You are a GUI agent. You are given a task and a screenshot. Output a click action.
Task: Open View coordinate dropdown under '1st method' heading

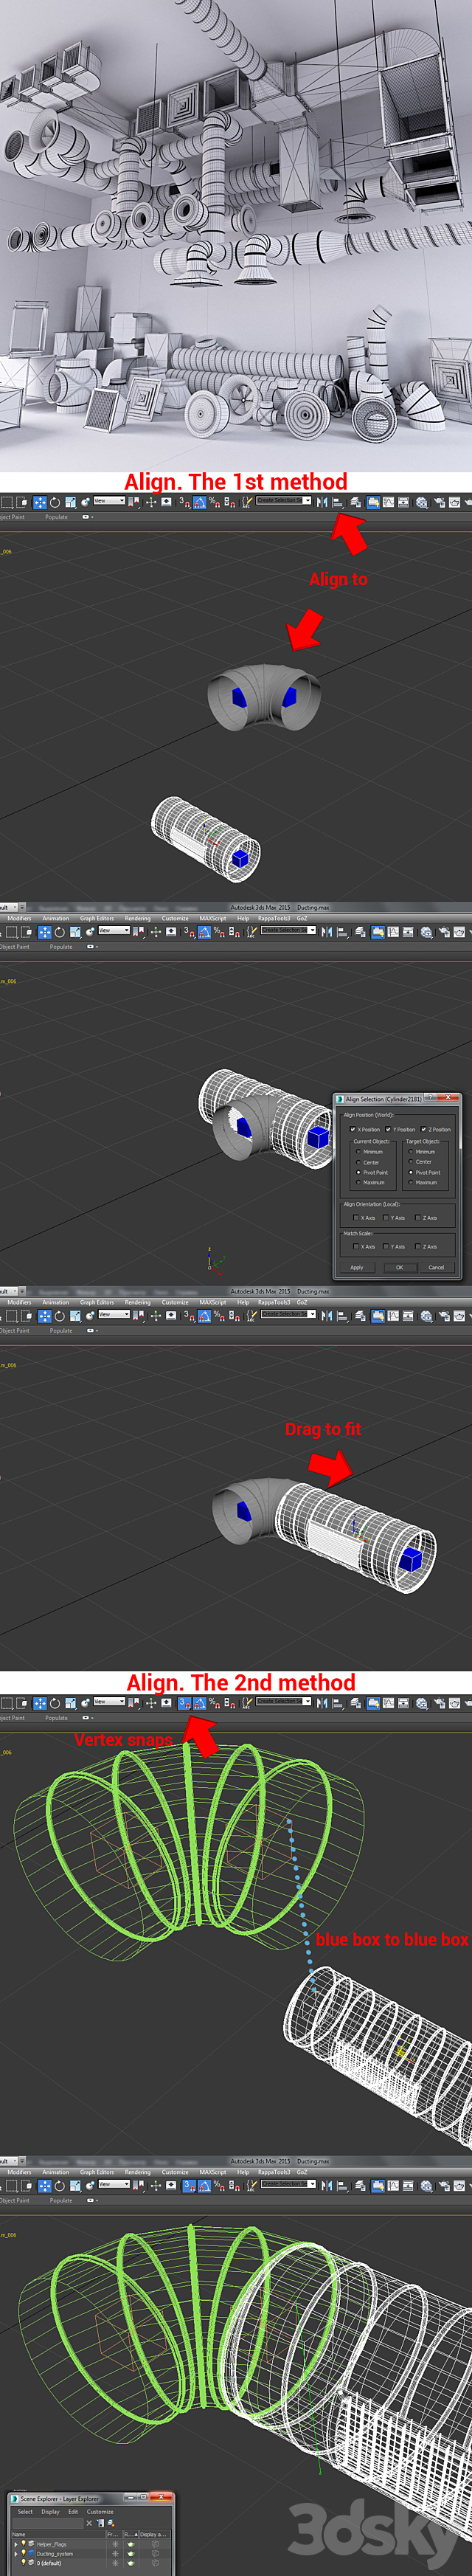(109, 501)
